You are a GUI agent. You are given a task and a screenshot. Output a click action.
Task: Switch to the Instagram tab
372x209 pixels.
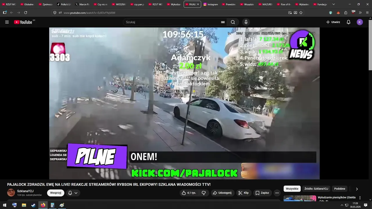(211, 4)
